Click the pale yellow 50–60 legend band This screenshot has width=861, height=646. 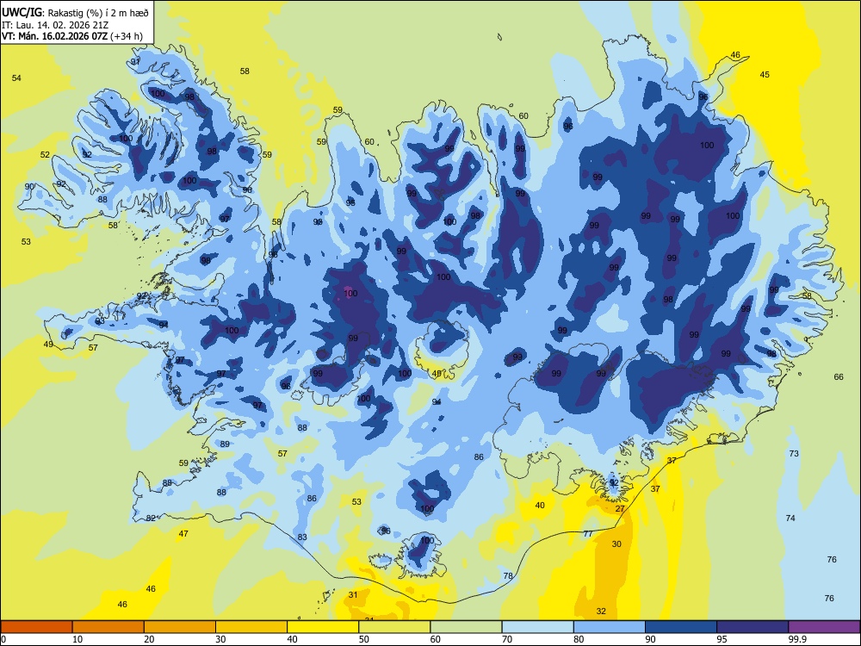[x=394, y=627]
